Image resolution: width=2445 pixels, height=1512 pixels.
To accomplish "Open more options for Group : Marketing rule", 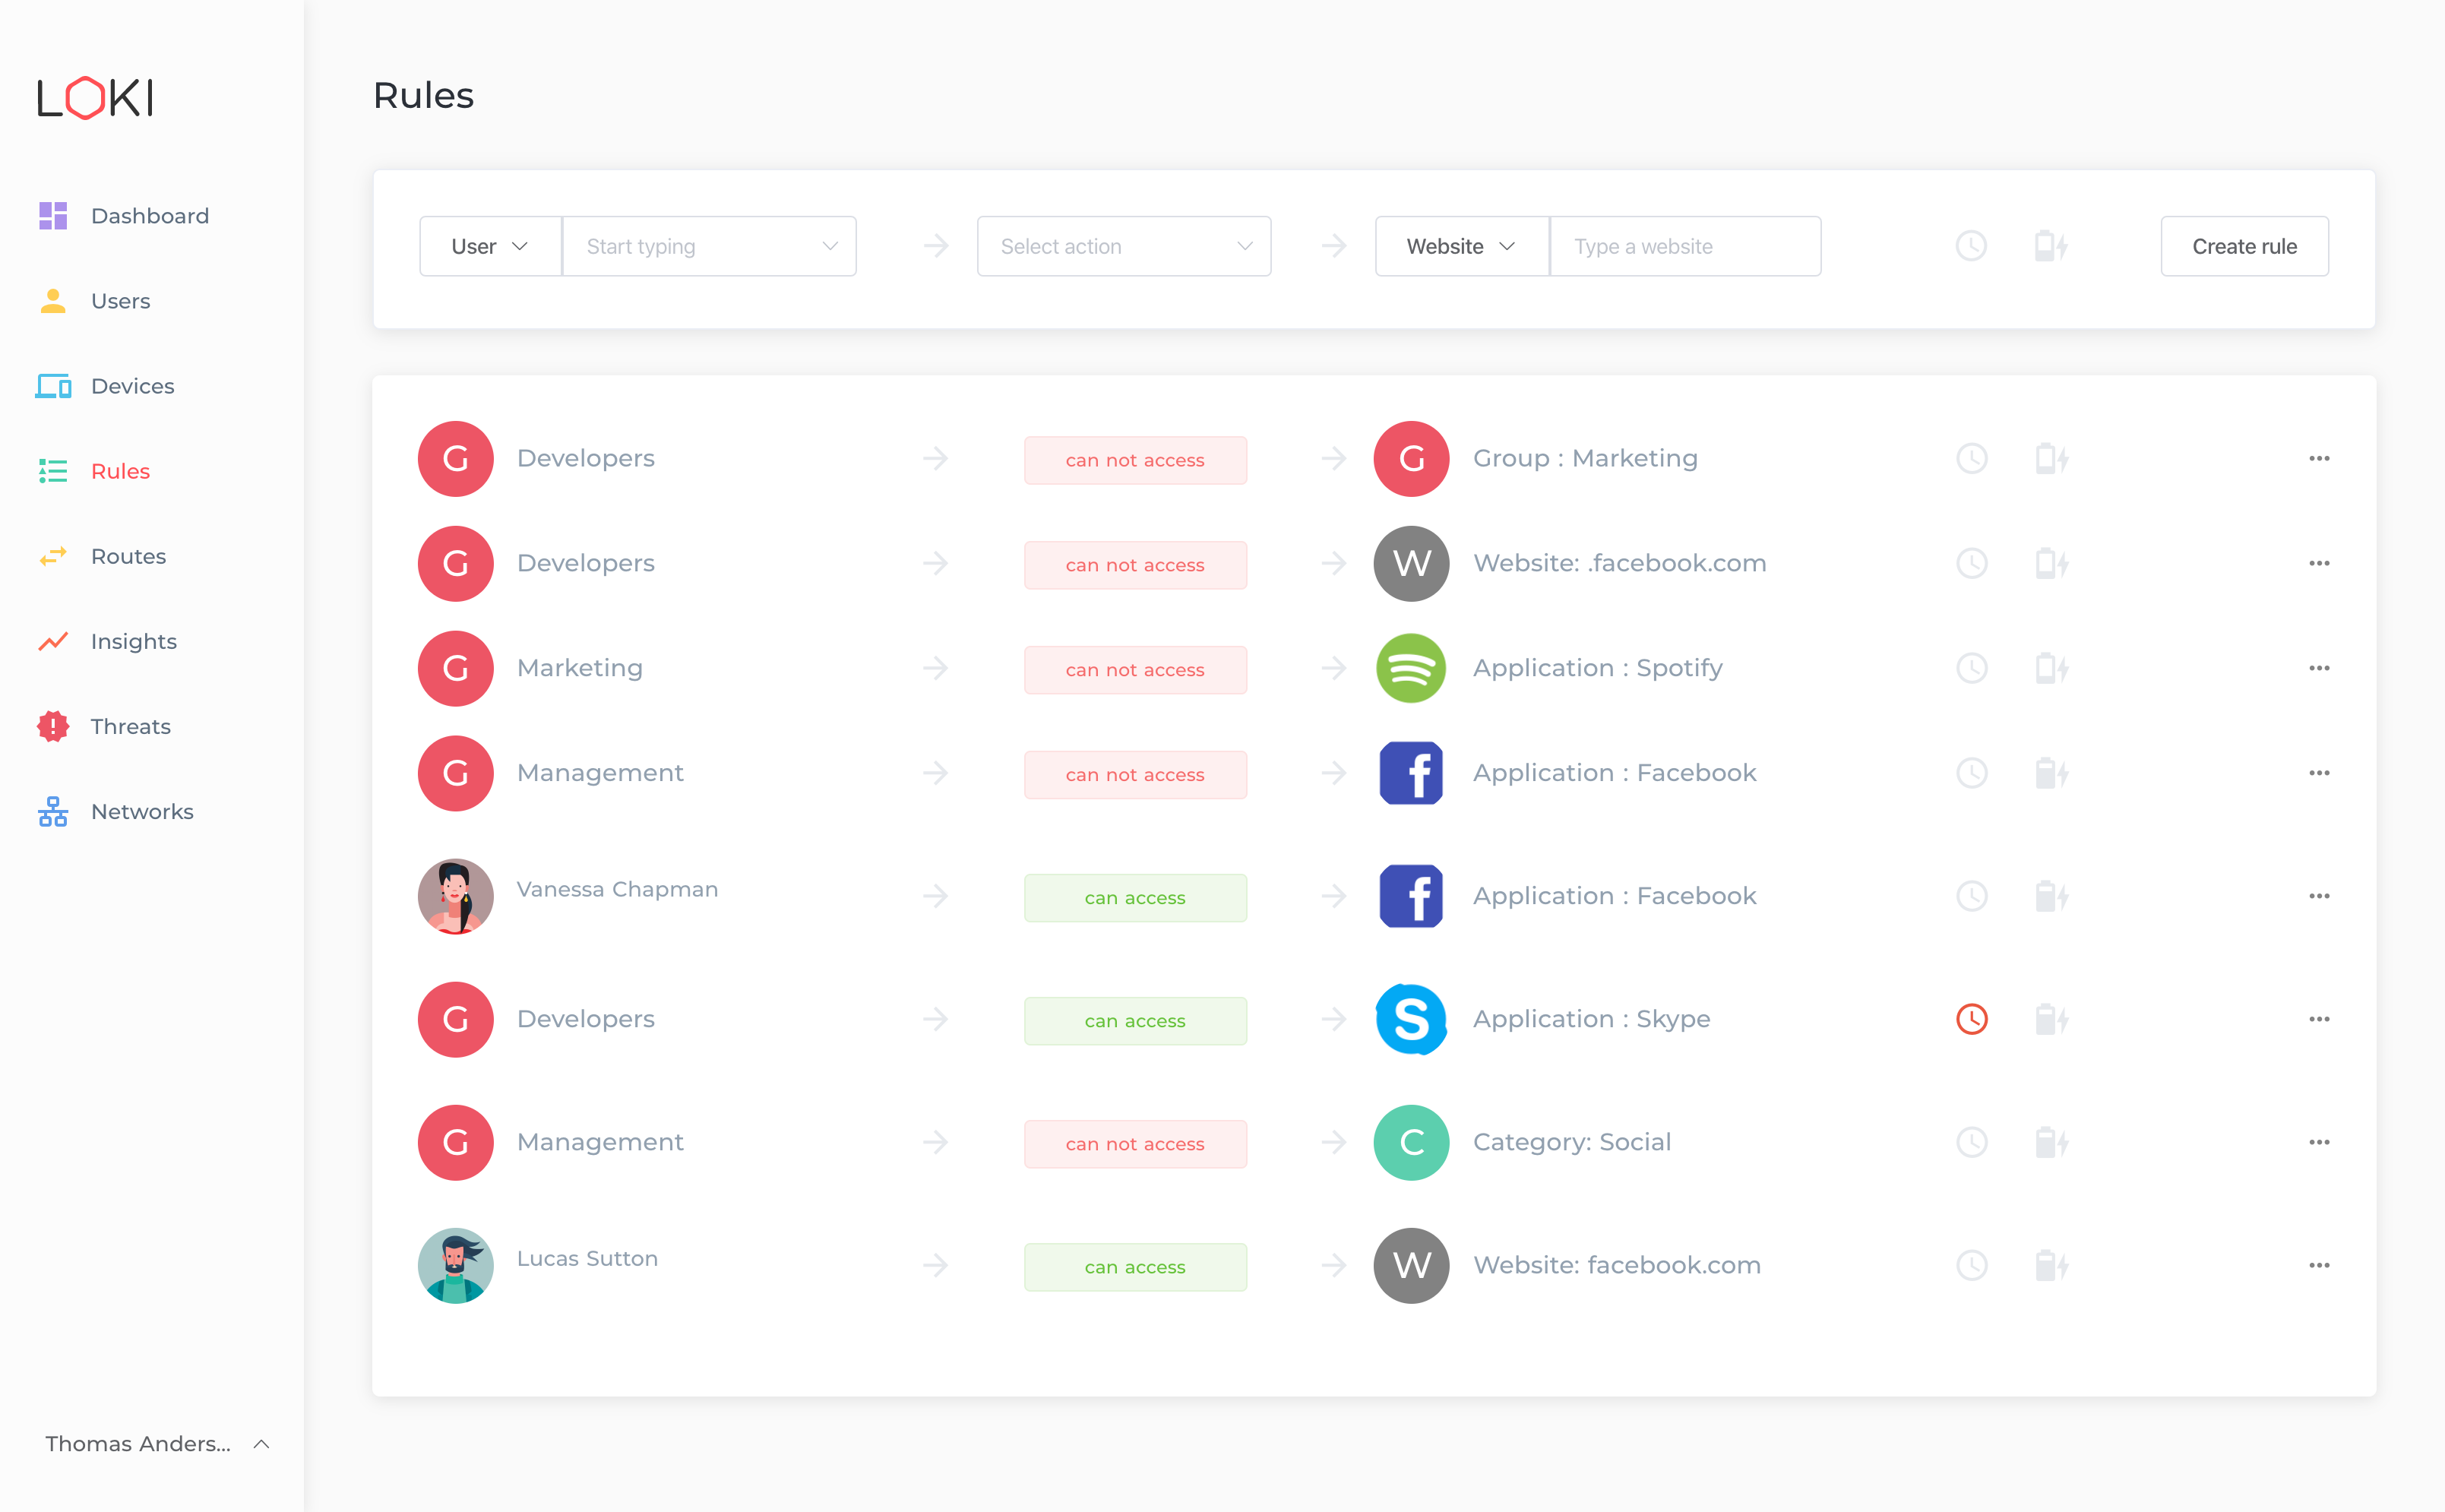I will 2319,458.
